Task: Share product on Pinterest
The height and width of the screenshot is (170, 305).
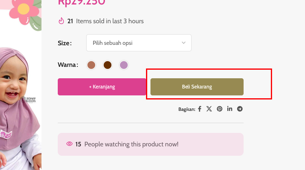Action: [x=220, y=109]
